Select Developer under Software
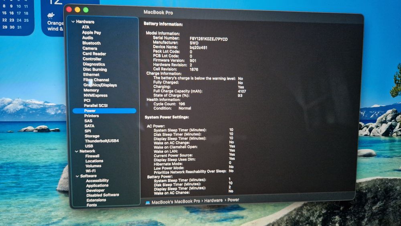 95,190
